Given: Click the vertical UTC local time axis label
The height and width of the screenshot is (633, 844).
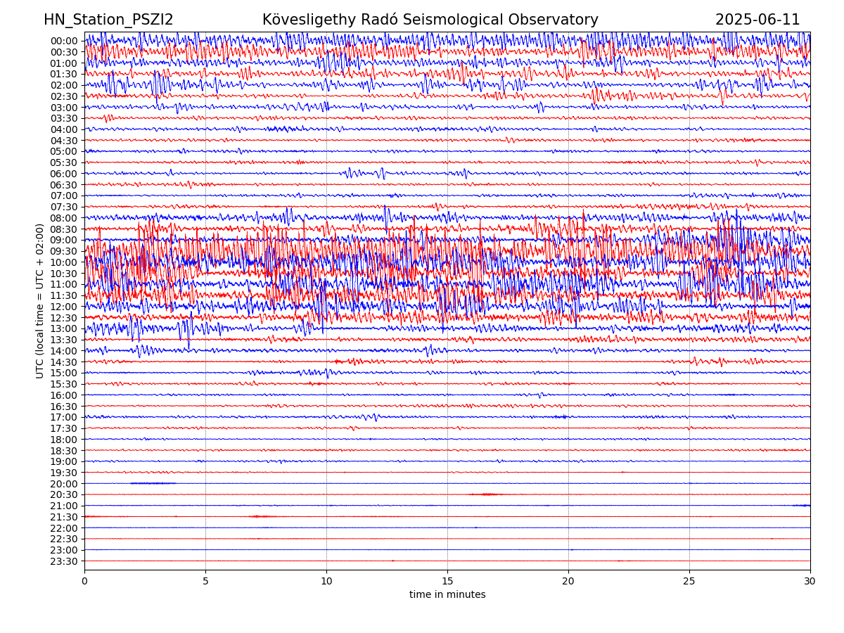Looking at the screenshot, I should pyautogui.click(x=40, y=300).
